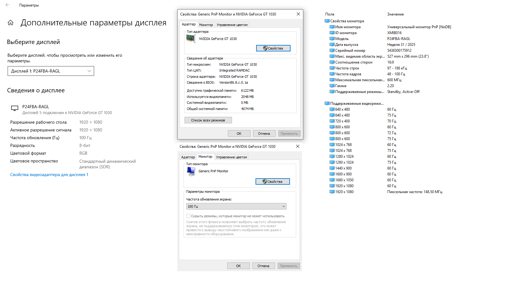Open 'Управление цветом' tab in upper dialog

232,25
